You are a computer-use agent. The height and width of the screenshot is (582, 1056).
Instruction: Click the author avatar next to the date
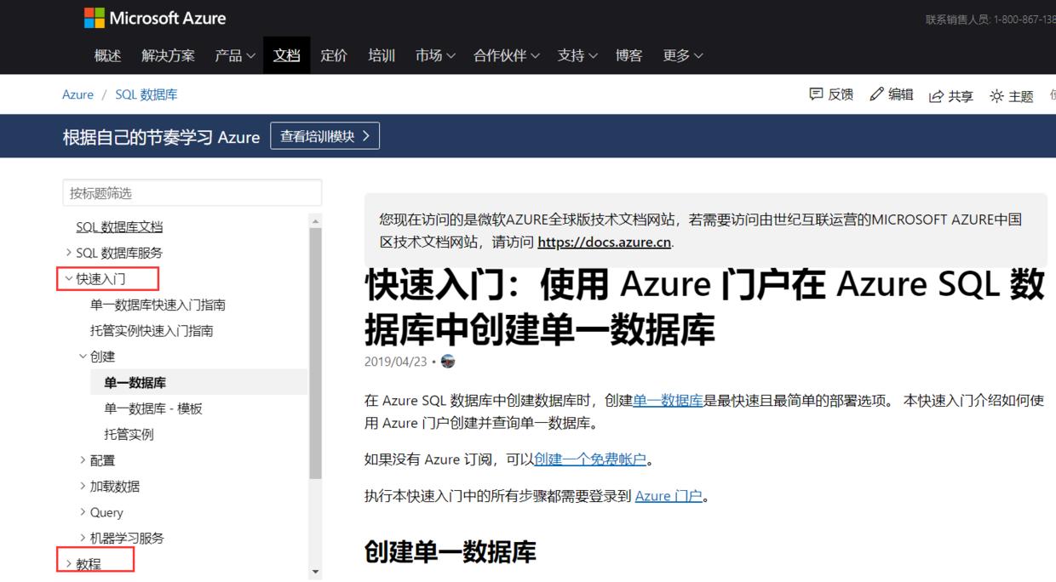[x=449, y=361]
